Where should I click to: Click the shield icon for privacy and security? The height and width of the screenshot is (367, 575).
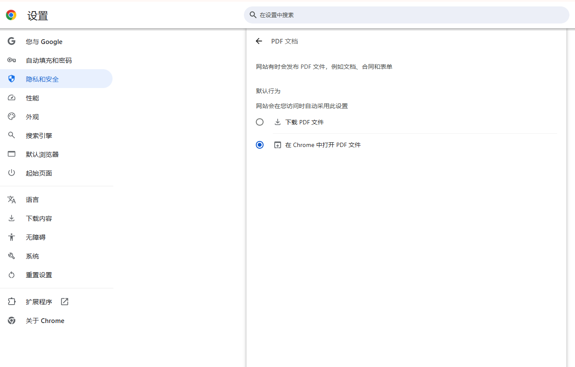12,79
